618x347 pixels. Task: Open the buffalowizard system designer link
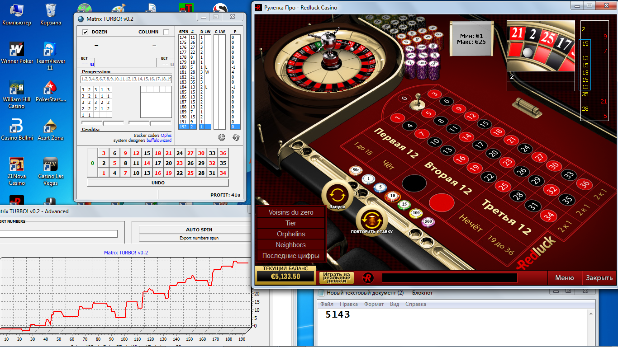(159, 141)
